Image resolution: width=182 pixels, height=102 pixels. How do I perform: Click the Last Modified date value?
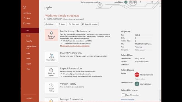[x=140, y=59]
